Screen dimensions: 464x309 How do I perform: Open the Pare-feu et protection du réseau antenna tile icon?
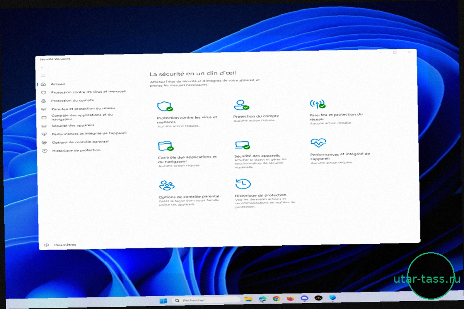click(x=317, y=104)
